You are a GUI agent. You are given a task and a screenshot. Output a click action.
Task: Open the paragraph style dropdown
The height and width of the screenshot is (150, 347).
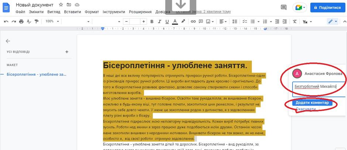[x=76, y=21]
